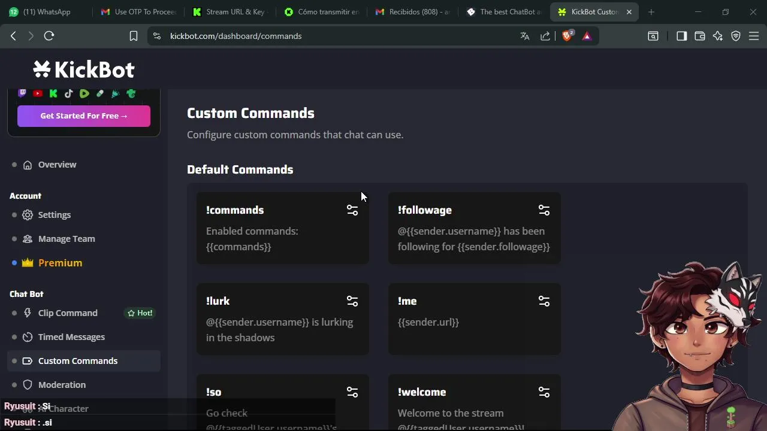Reload the KickBot page
The height and width of the screenshot is (431, 767).
click(49, 36)
